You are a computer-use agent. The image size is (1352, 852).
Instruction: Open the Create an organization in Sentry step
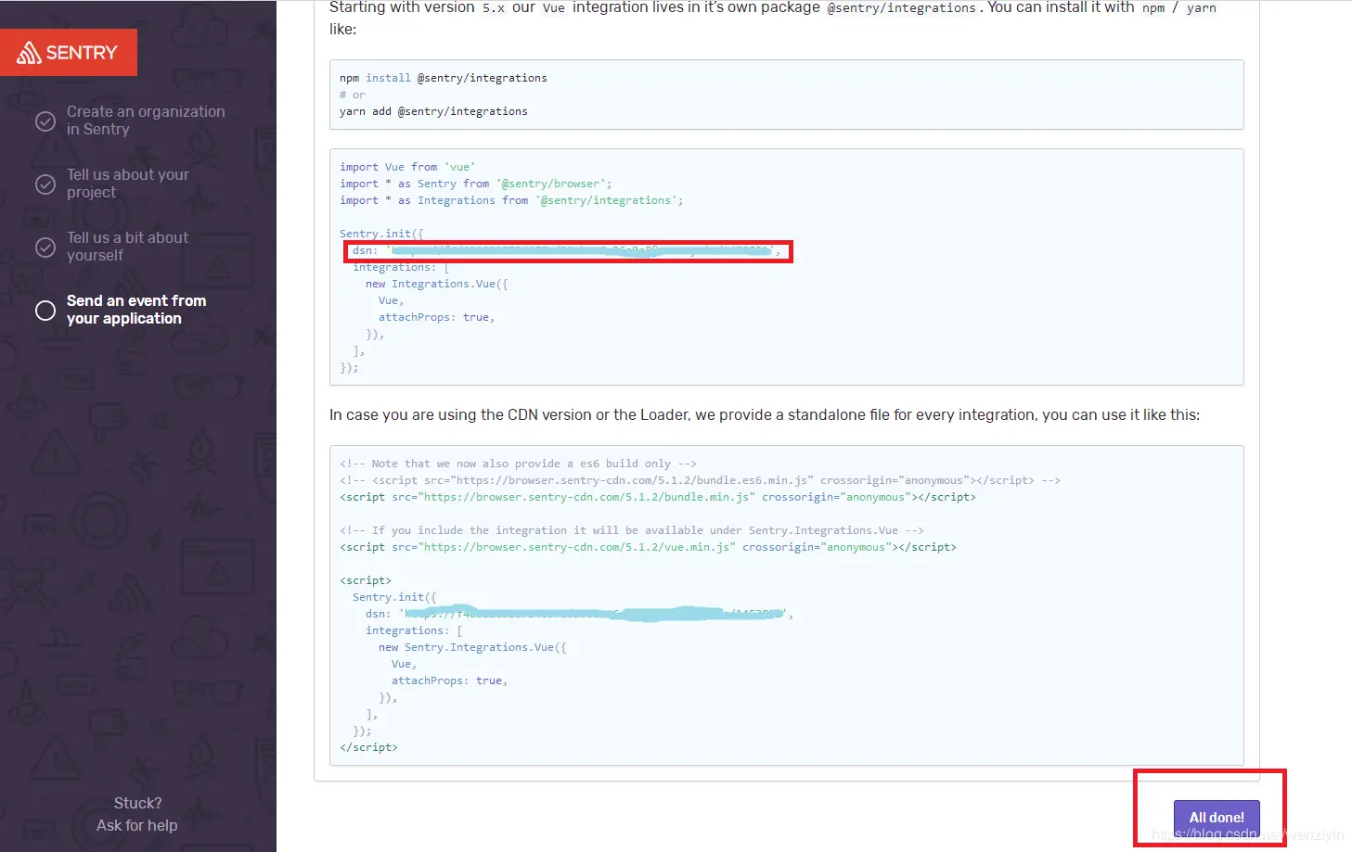pos(146,121)
